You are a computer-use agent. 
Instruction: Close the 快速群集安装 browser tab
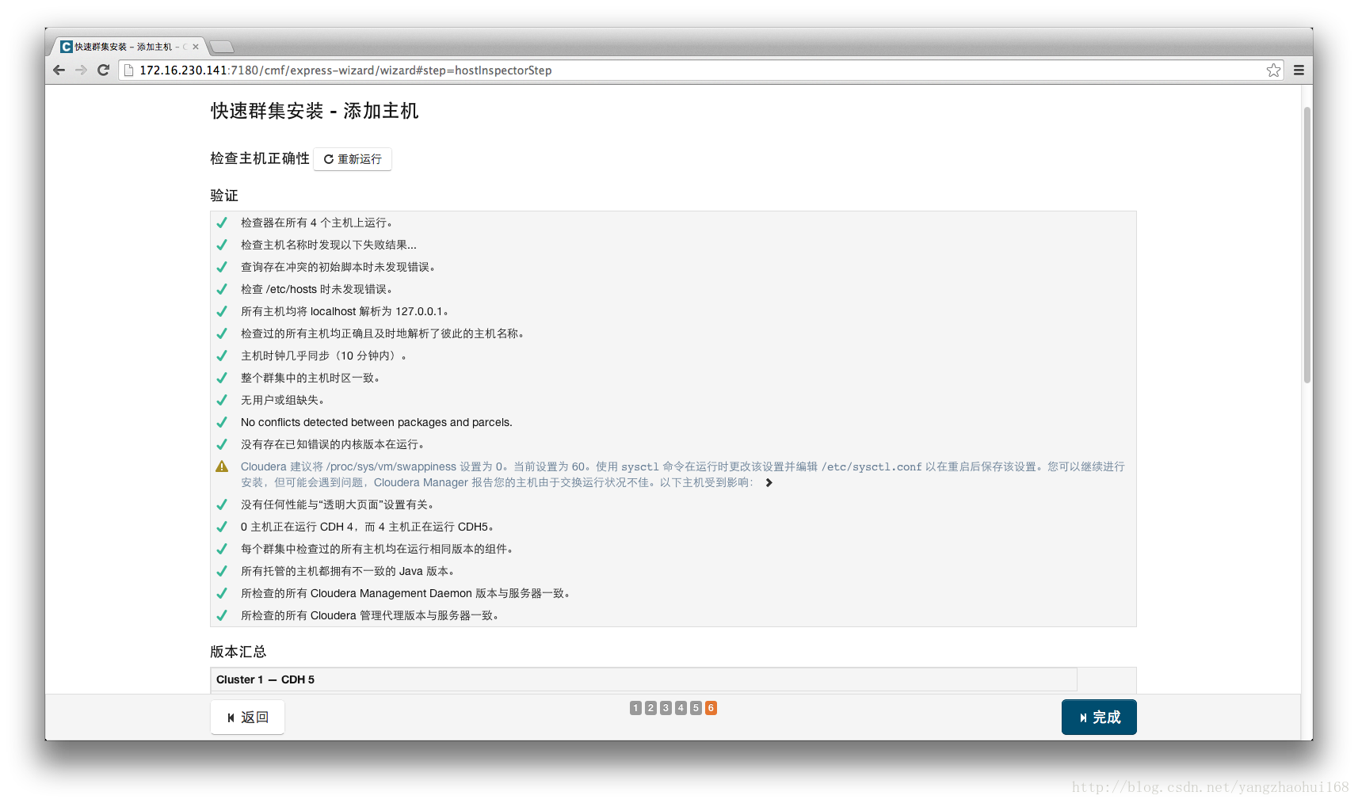coord(196,47)
